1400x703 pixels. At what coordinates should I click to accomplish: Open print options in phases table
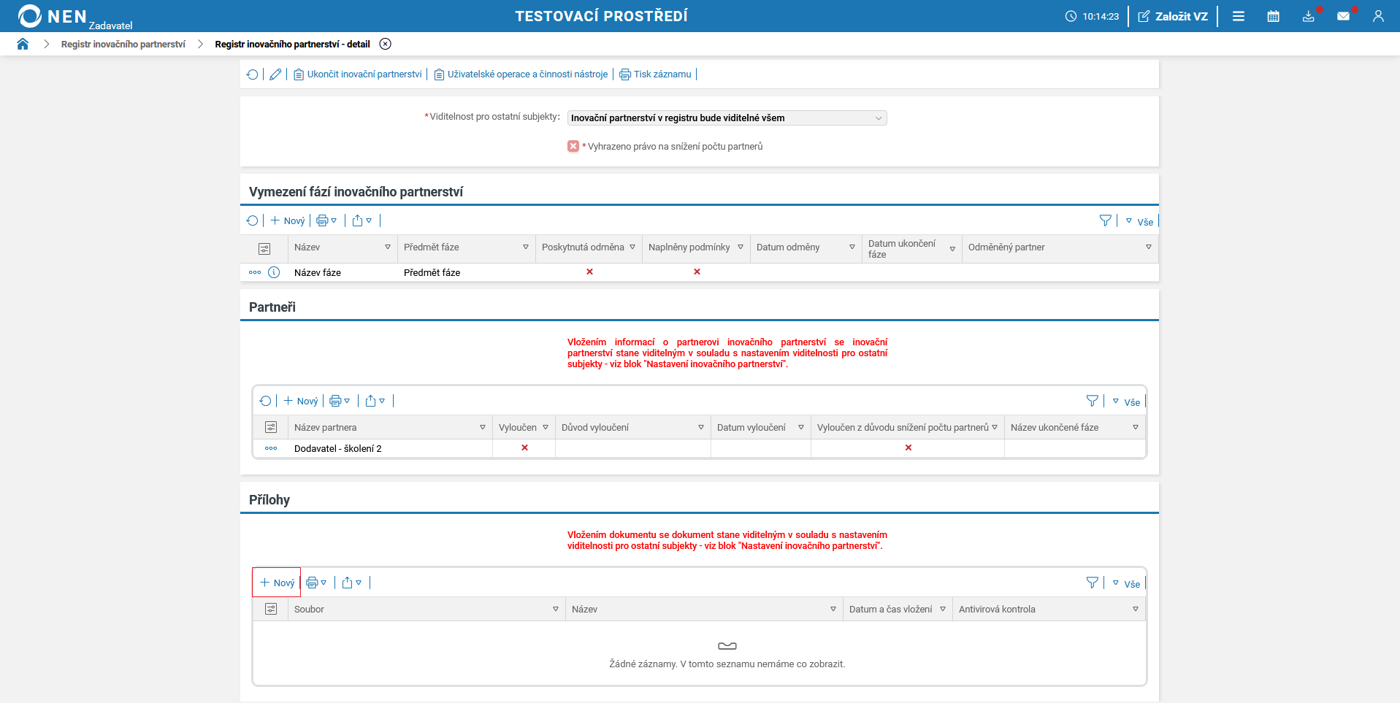click(326, 220)
